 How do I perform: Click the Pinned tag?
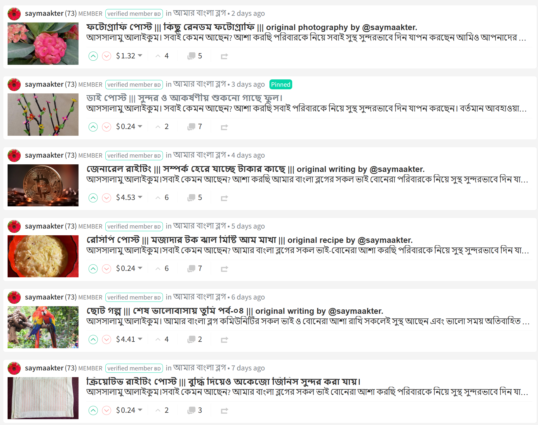pyautogui.click(x=281, y=84)
